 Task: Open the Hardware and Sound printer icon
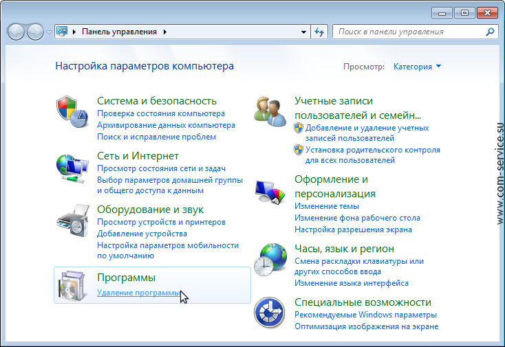pyautogui.click(x=73, y=221)
